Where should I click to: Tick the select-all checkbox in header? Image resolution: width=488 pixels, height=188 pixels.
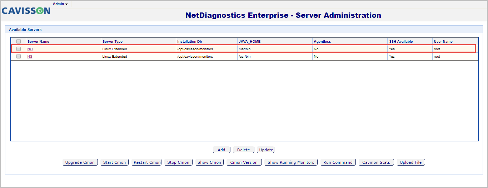(x=19, y=41)
